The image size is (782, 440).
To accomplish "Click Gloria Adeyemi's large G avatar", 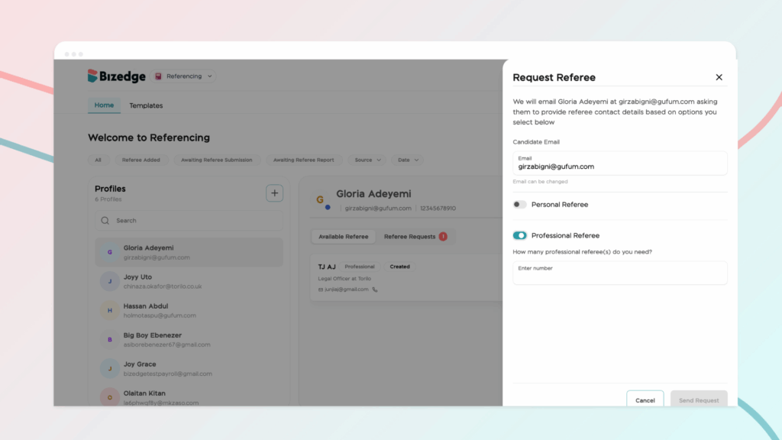I will click(321, 200).
